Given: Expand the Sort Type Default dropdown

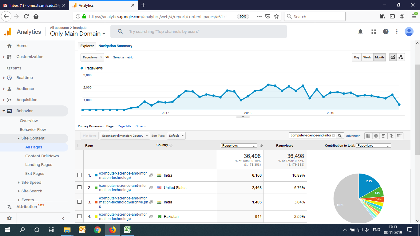Looking at the screenshot, I should [176, 136].
